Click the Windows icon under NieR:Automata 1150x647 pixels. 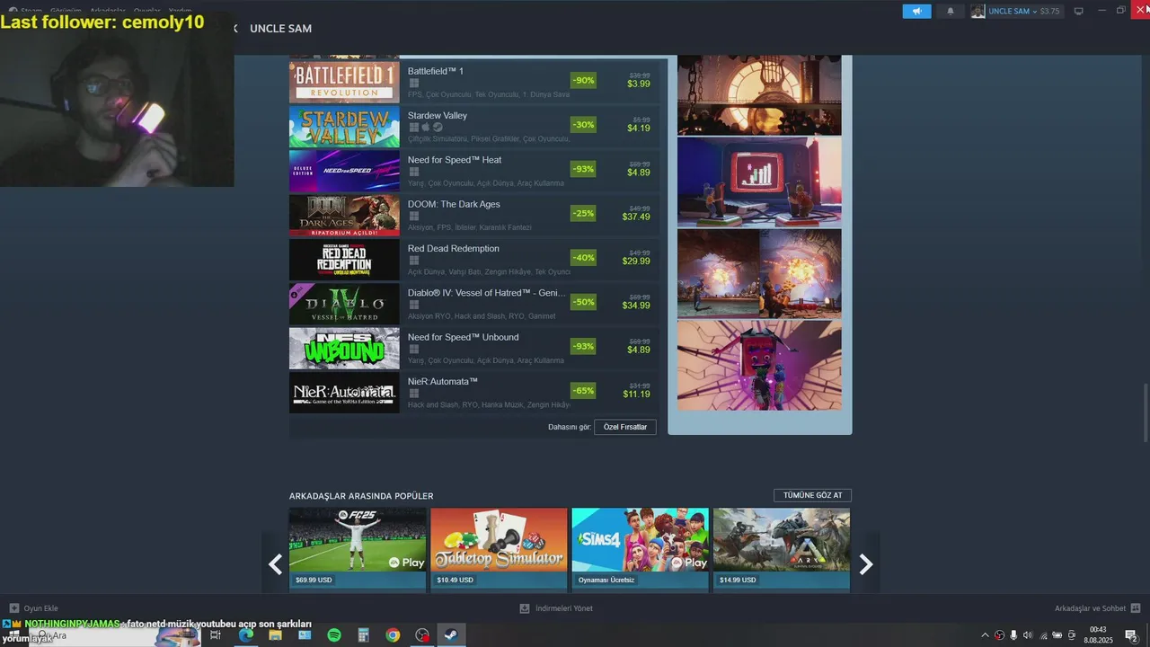414,394
